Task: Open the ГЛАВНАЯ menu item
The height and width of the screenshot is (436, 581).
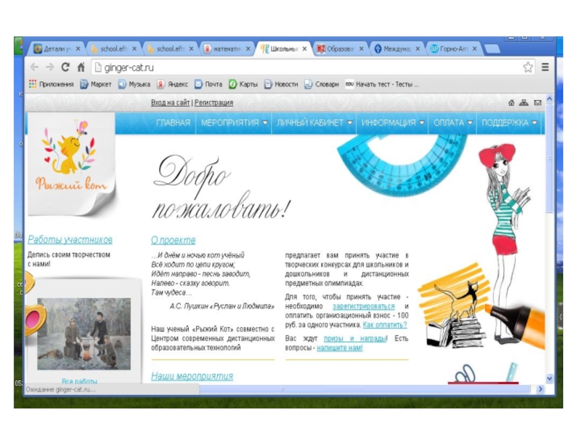Action: [173, 123]
